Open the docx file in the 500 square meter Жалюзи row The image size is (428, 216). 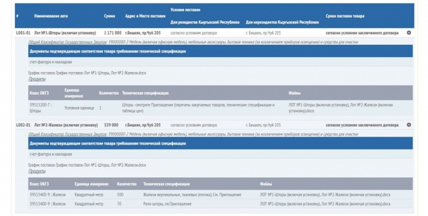(325, 195)
